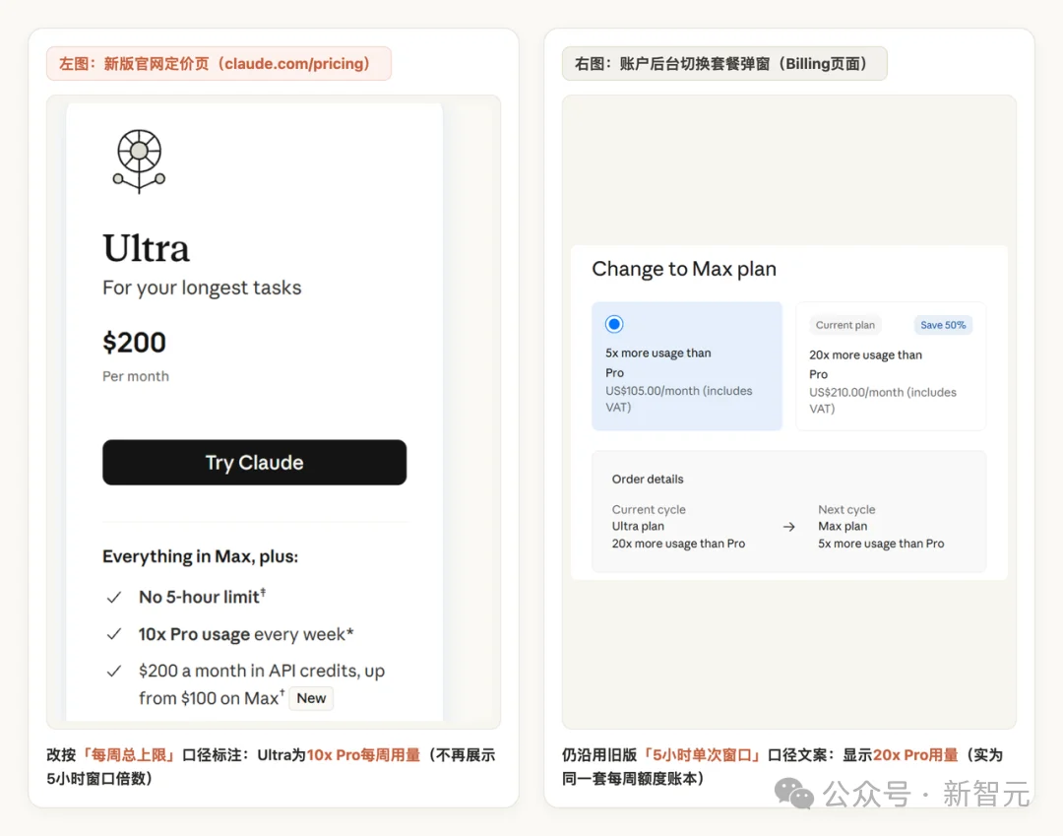Screen dimensions: 1063x836
Task: Click US$210.00/month price text
Action: pyautogui.click(x=883, y=400)
